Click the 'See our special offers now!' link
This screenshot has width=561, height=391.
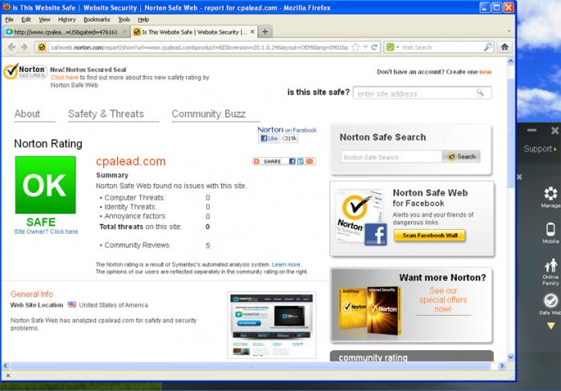[443, 300]
